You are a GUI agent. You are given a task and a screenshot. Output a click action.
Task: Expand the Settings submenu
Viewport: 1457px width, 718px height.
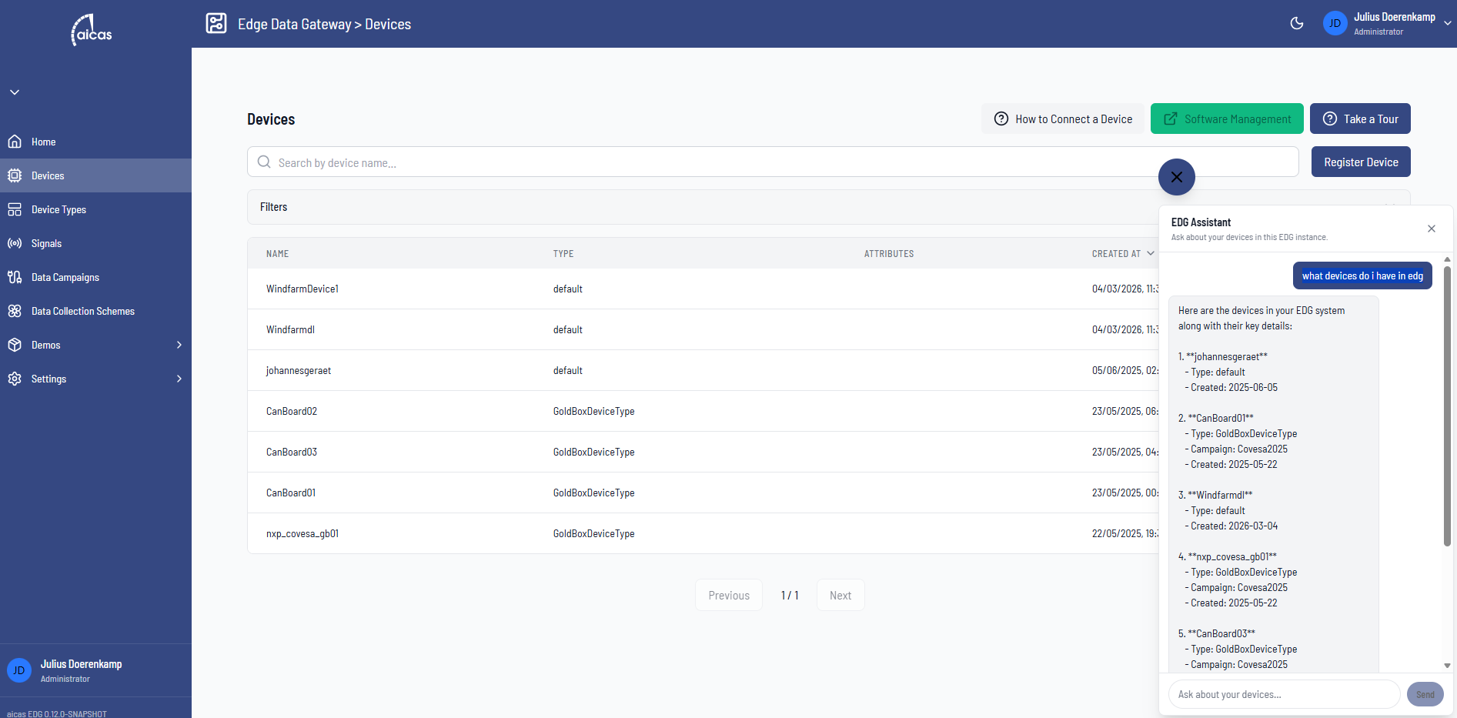[x=179, y=379]
